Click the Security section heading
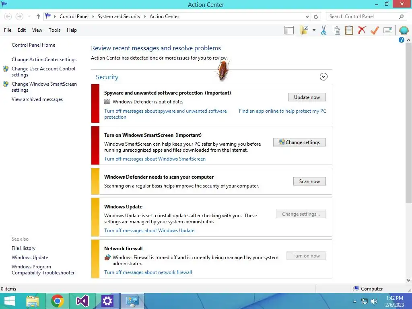The height and width of the screenshot is (309, 412). tap(107, 77)
